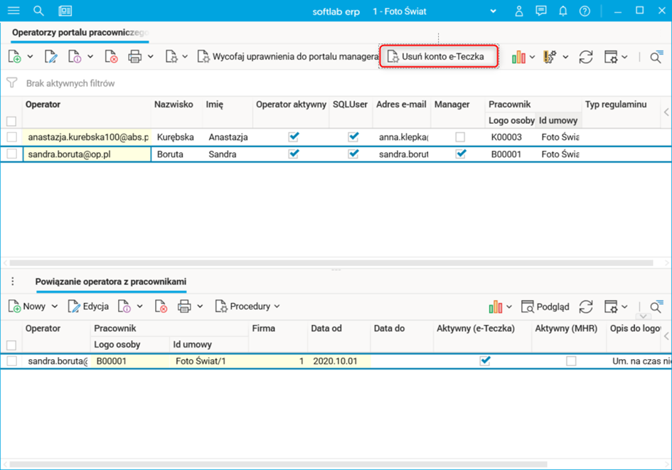The height and width of the screenshot is (470, 672).
Task: Click the search magnifier in title bar
Action: pos(38,11)
